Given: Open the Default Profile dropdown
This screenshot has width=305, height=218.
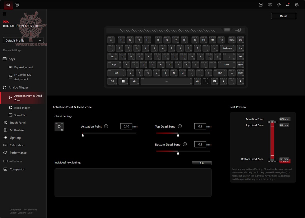Looking at the screenshot, I should click(x=23, y=40).
